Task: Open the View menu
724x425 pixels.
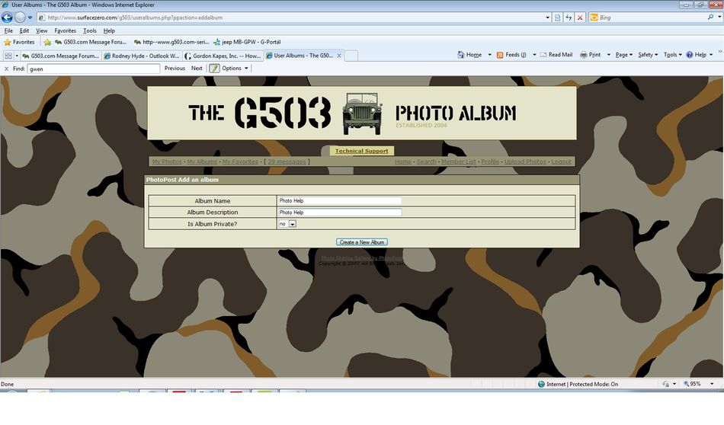Action: click(x=42, y=30)
